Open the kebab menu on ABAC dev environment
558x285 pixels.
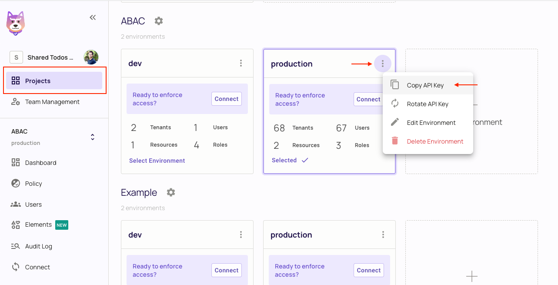241,63
